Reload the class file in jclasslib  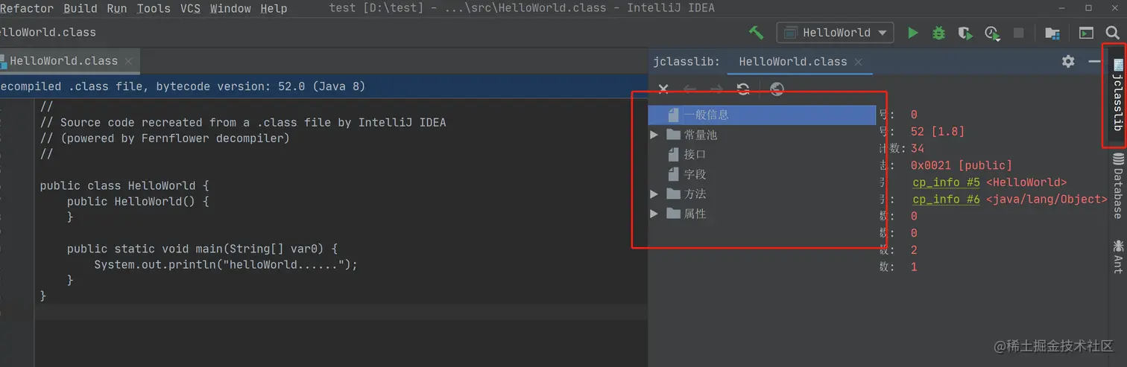[742, 89]
